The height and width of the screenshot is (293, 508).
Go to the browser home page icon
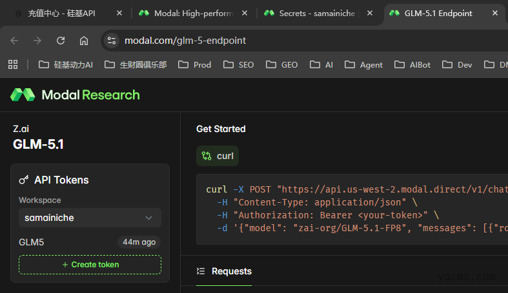(x=84, y=41)
